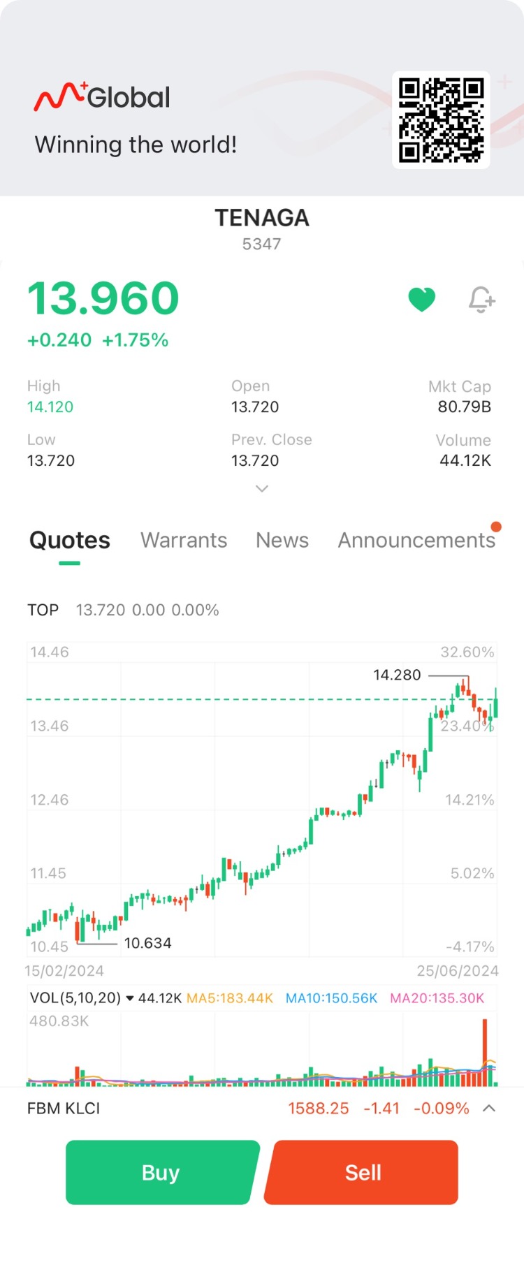
Task: Click the FBM KLCI index label
Action: click(64, 1109)
